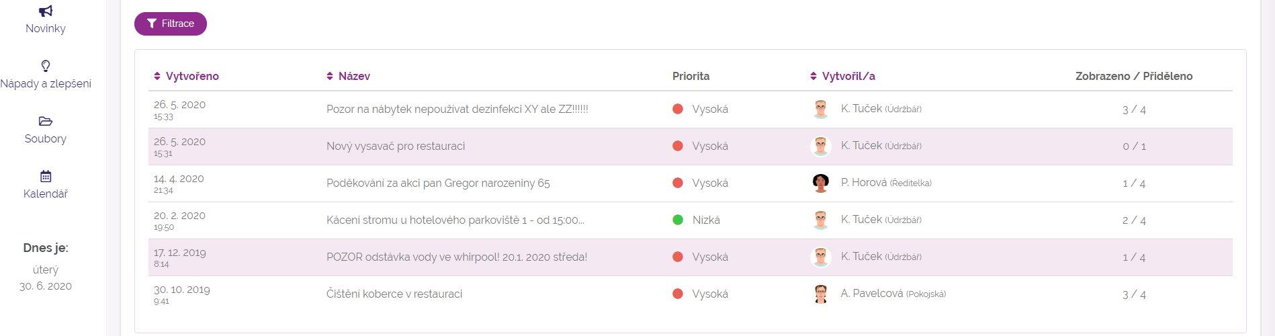Sort table by Vytvořil/a column arrows
The height and width of the screenshot is (336, 1275).
[x=814, y=76]
